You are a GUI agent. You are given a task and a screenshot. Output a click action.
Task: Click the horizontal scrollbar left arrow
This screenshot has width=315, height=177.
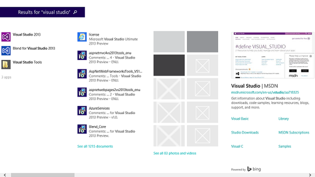tap(5, 175)
